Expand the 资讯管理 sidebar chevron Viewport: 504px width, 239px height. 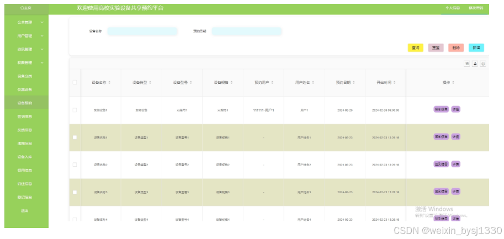pyautogui.click(x=42, y=50)
